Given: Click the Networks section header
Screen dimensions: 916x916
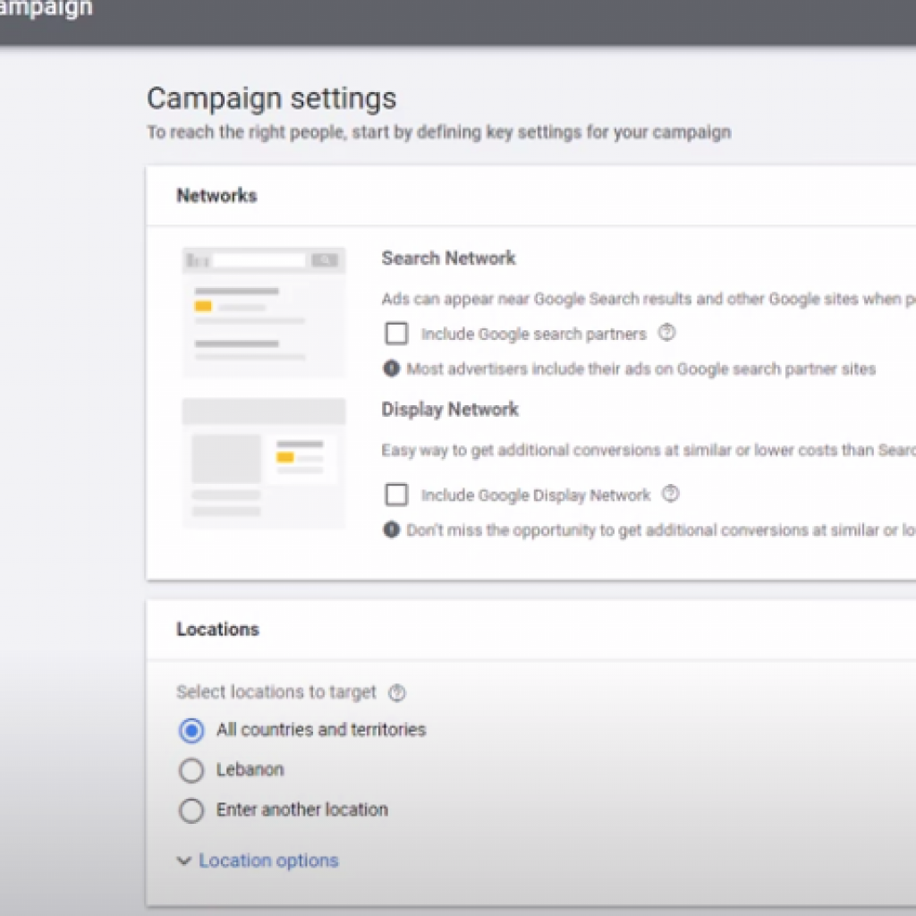Looking at the screenshot, I should pyautogui.click(x=216, y=195).
